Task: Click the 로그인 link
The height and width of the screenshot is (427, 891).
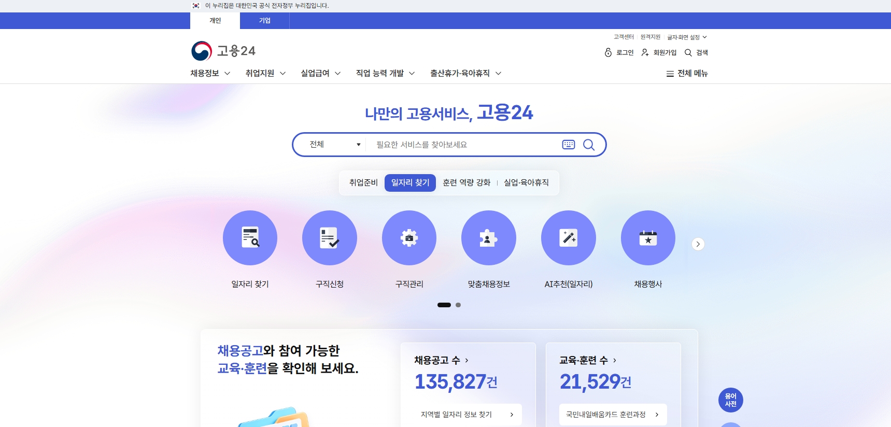Action: tap(619, 53)
